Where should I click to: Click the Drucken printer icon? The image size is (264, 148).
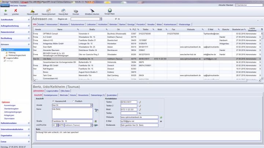coord(76,11)
